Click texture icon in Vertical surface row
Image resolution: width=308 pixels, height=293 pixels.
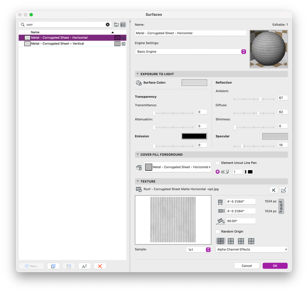(123, 44)
